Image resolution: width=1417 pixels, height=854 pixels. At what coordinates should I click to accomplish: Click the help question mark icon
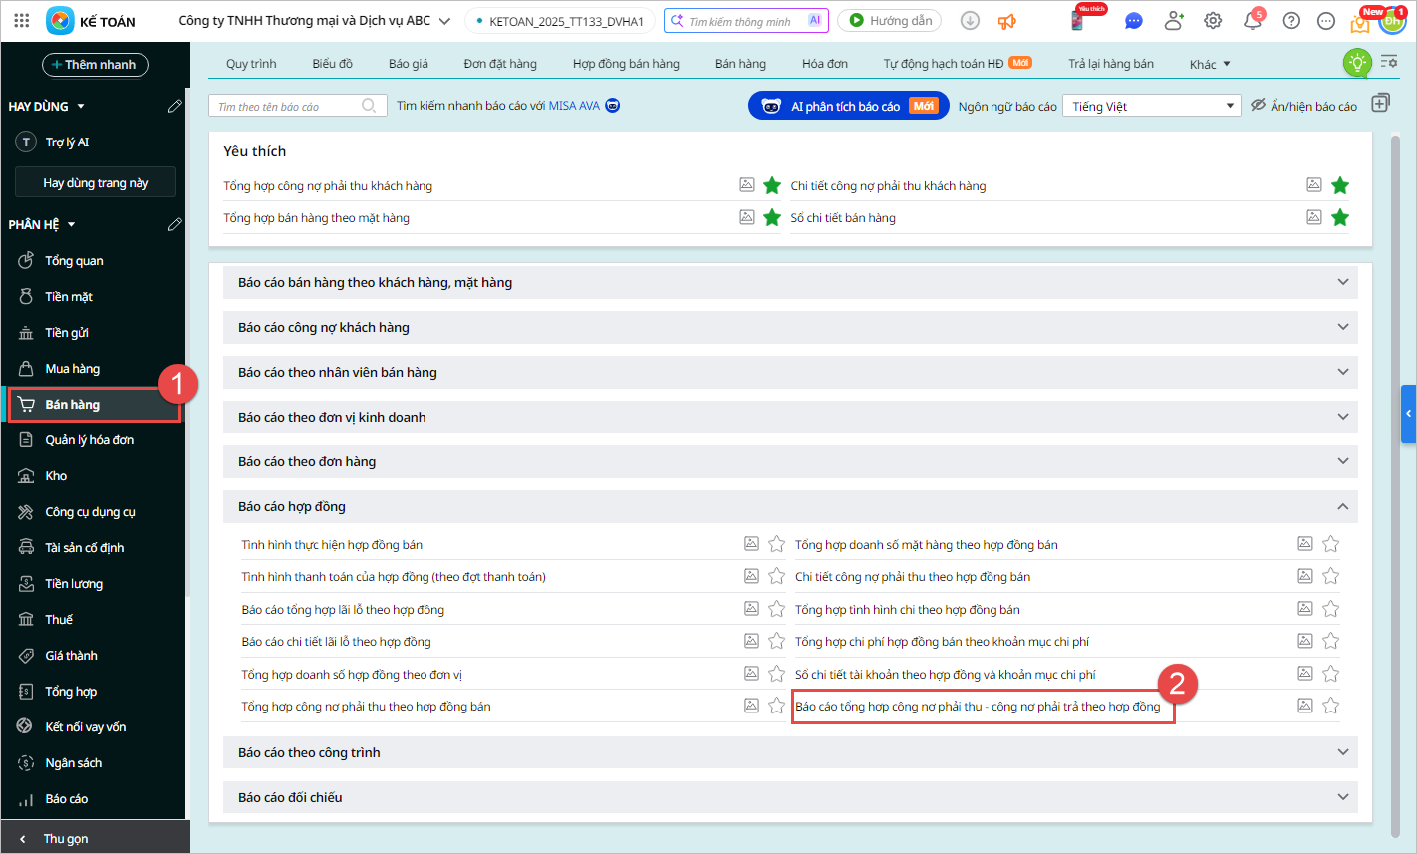[1291, 21]
